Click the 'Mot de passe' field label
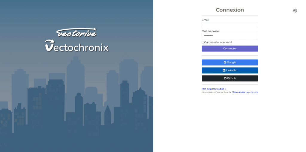The image size is (306, 152). [x=210, y=31]
